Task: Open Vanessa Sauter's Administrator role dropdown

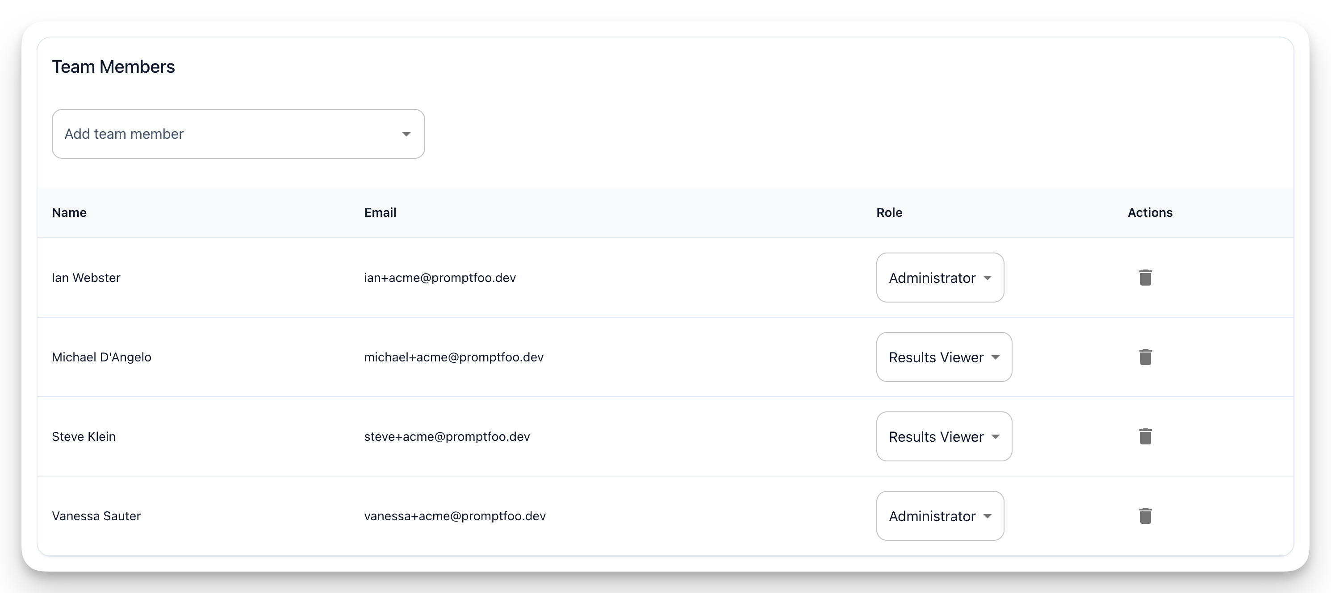Action: coord(939,516)
